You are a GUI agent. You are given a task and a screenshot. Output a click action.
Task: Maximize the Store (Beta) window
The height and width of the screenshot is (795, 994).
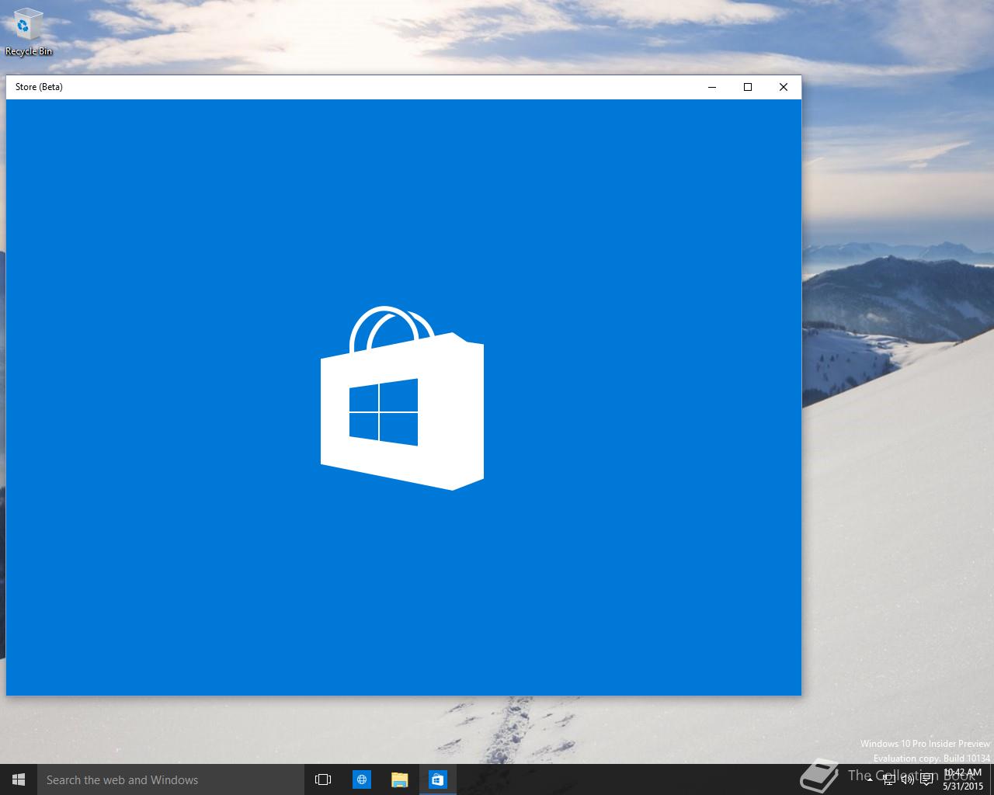748,87
